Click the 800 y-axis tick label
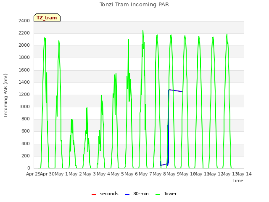 click(x=26, y=119)
